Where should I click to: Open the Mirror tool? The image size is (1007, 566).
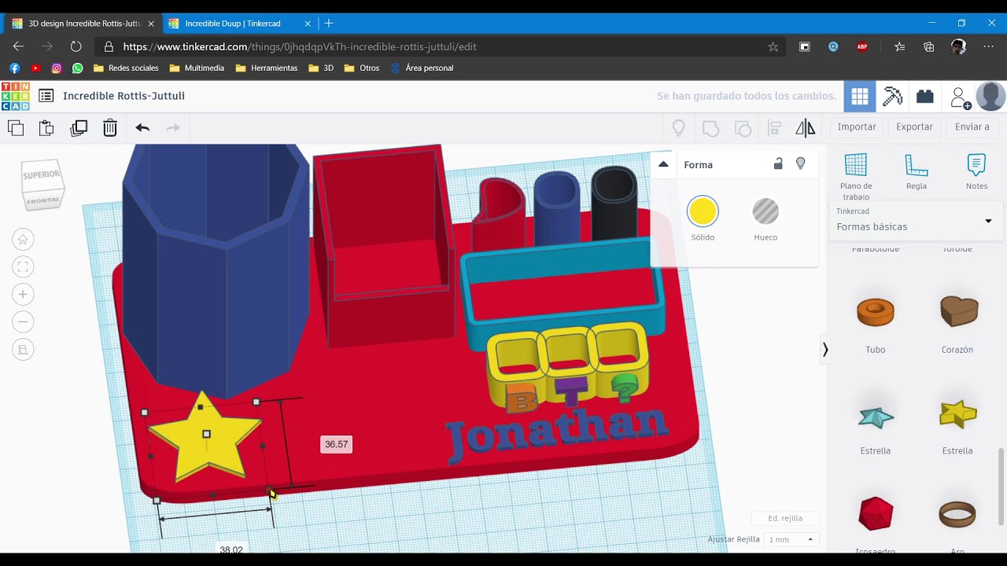pyautogui.click(x=806, y=128)
